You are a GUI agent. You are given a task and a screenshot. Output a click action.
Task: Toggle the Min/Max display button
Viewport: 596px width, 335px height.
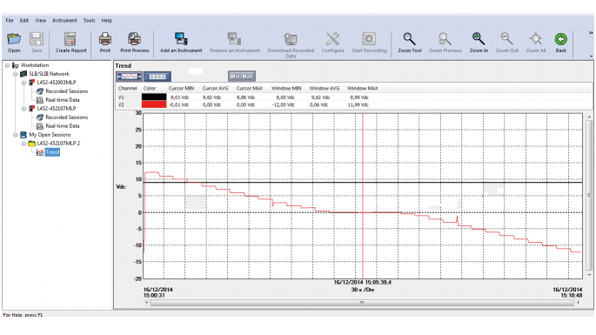coord(241,77)
